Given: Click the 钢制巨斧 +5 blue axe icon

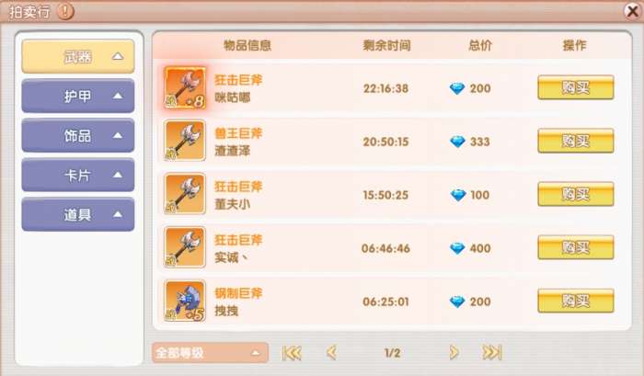Looking at the screenshot, I should pyautogui.click(x=185, y=301).
